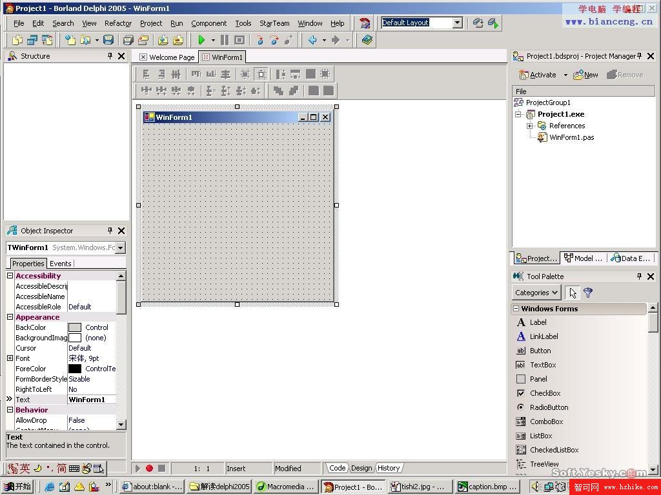Image resolution: width=661 pixels, height=495 pixels.
Task: Collapse the Behavior property category
Action: (x=10, y=409)
